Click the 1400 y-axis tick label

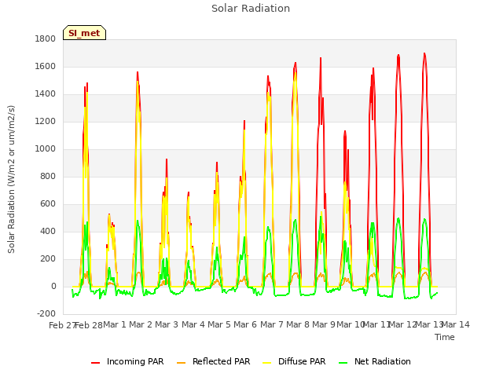tap(46, 94)
